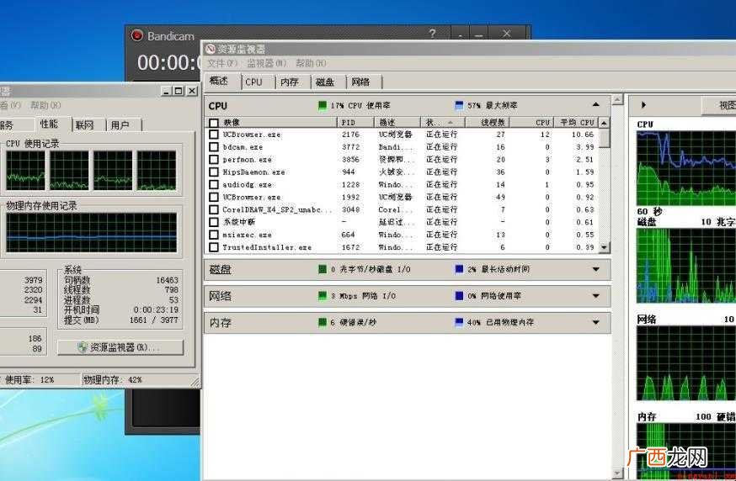Collapse the CPU section arrow
Viewport: 736px width, 481px height.
595,105
